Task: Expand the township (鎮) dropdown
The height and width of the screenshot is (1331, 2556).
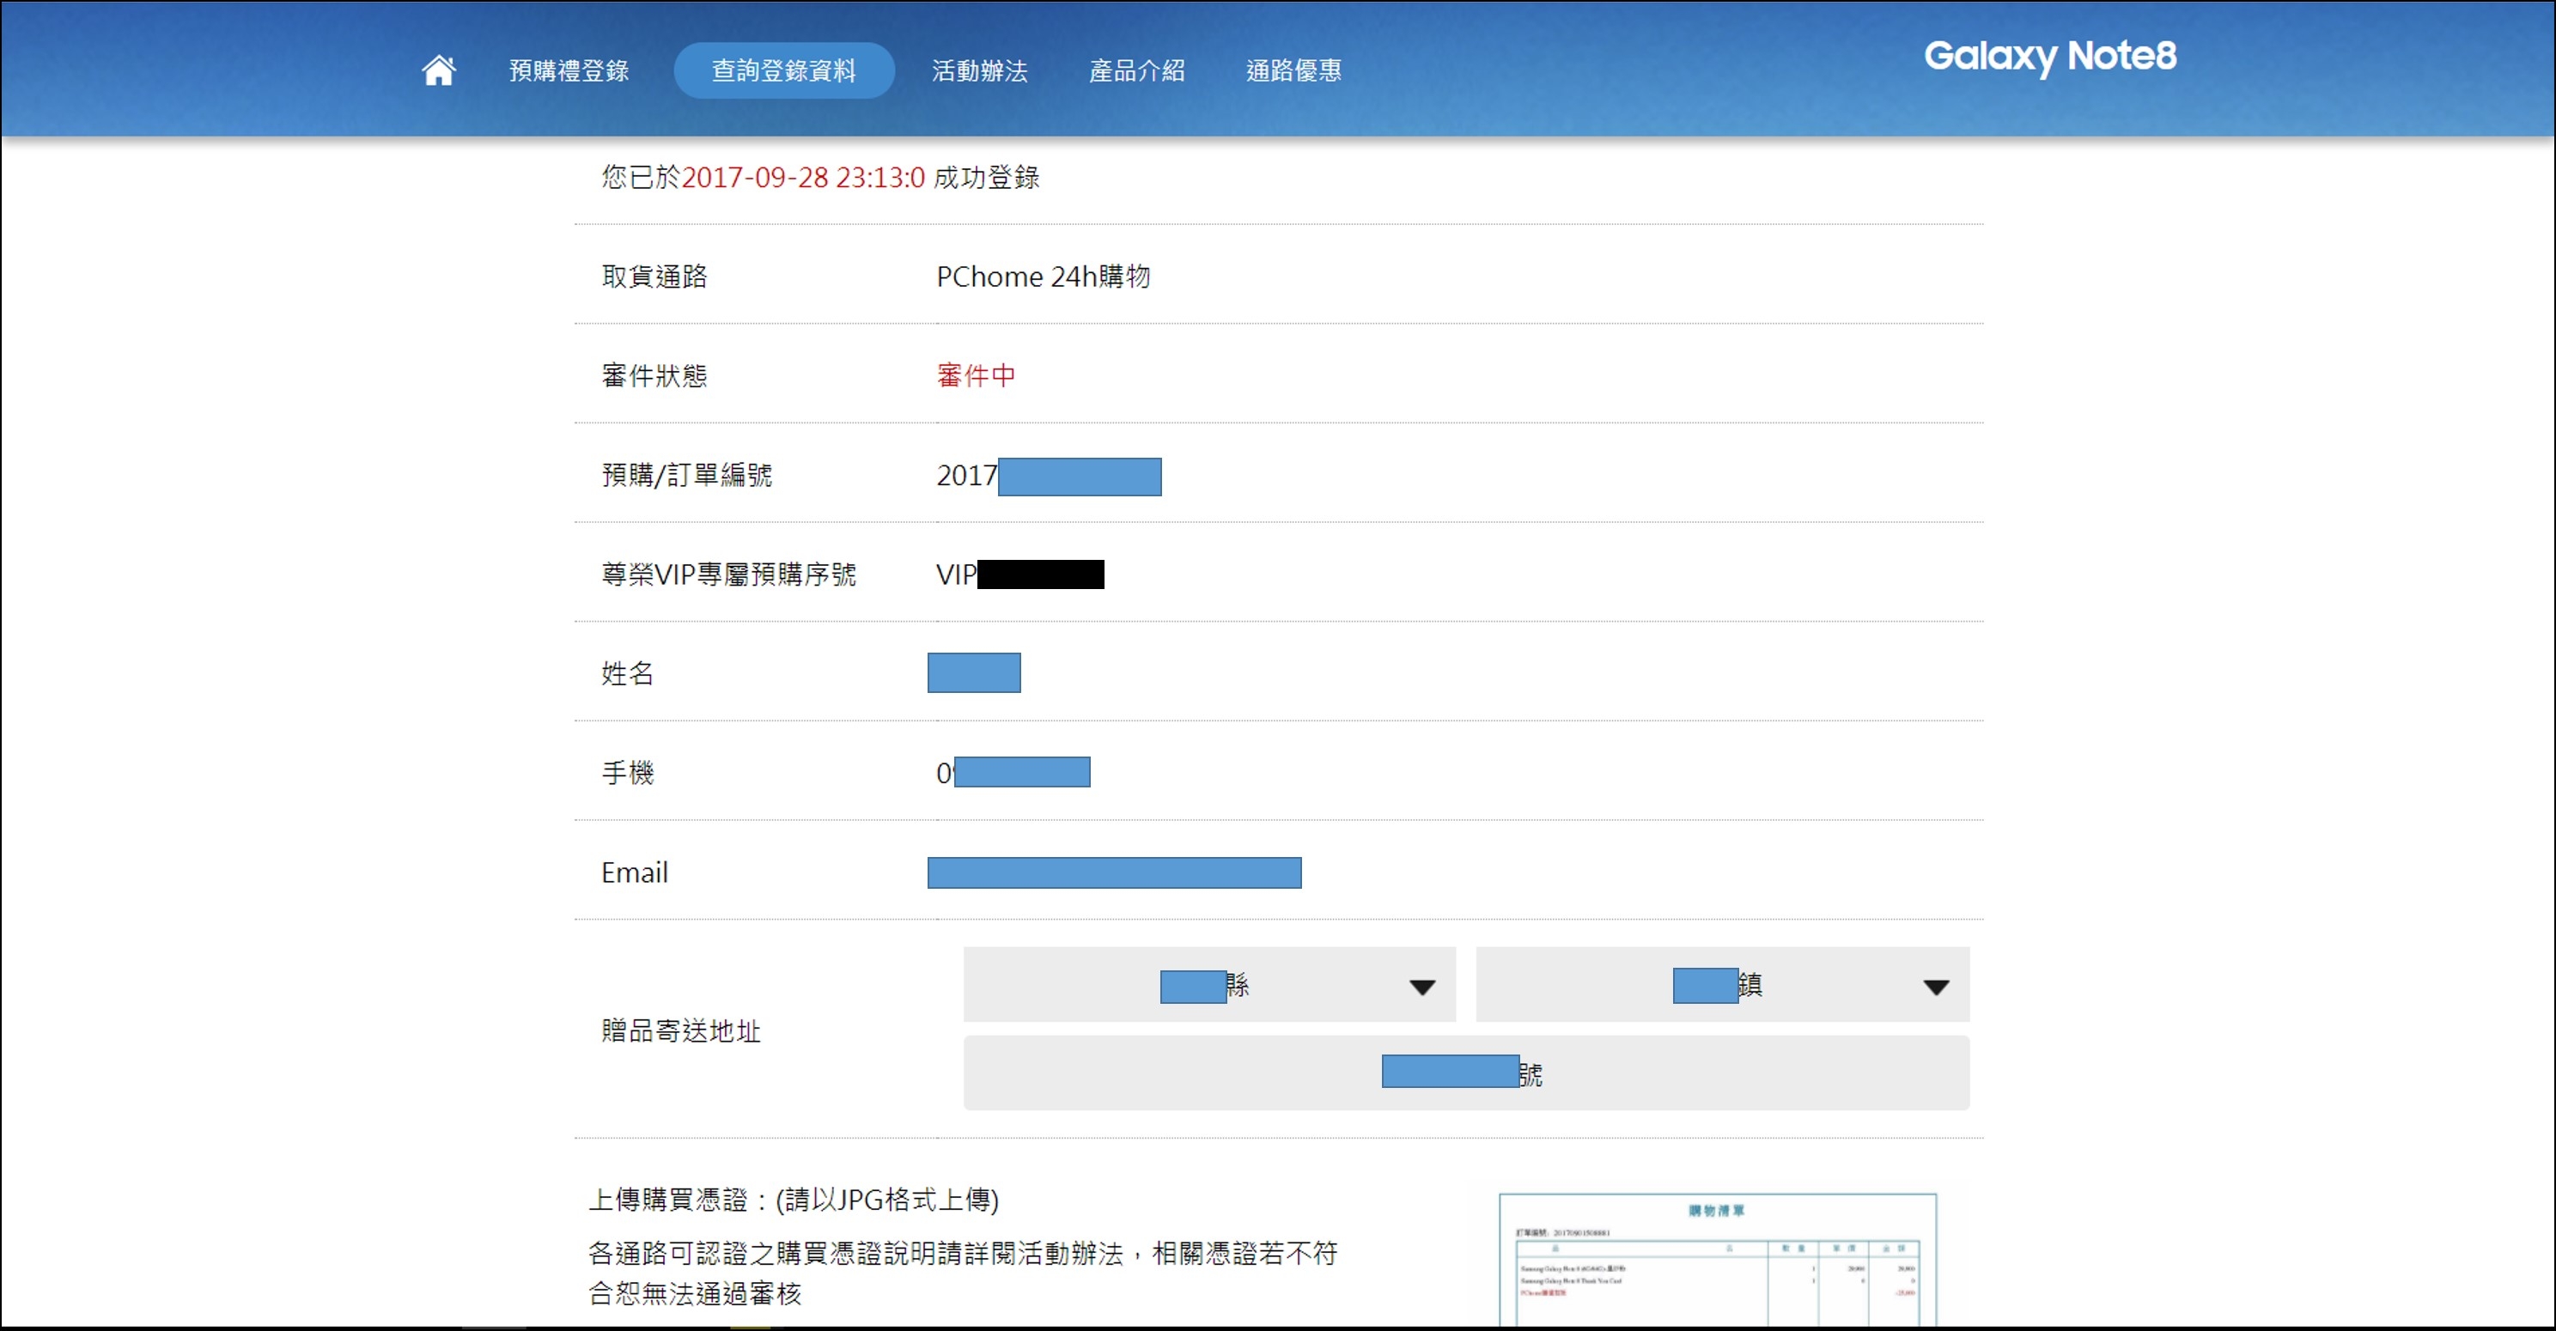Action: pyautogui.click(x=1723, y=985)
